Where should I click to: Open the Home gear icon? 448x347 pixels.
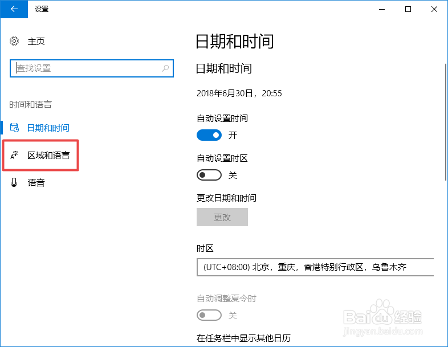[14, 41]
